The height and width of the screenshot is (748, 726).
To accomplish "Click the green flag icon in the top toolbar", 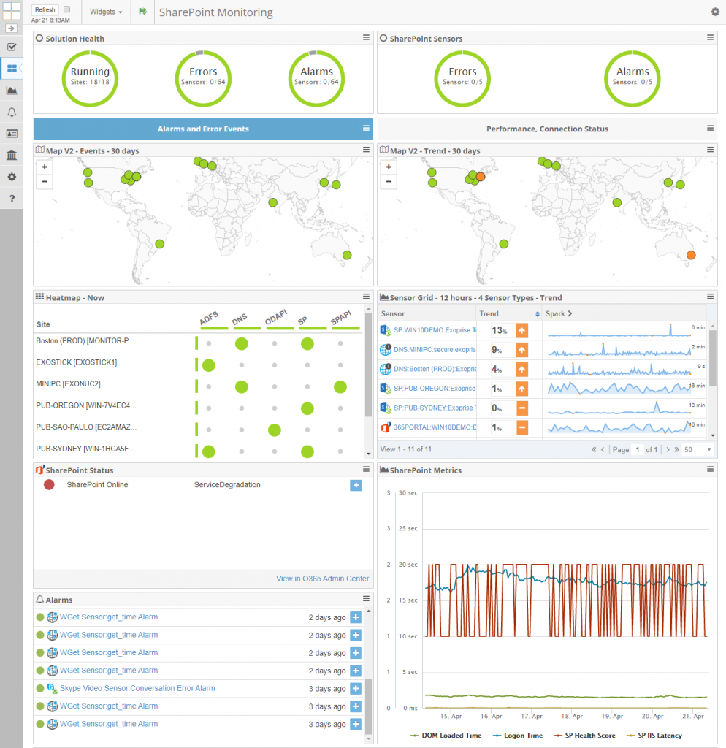I will pyautogui.click(x=142, y=12).
